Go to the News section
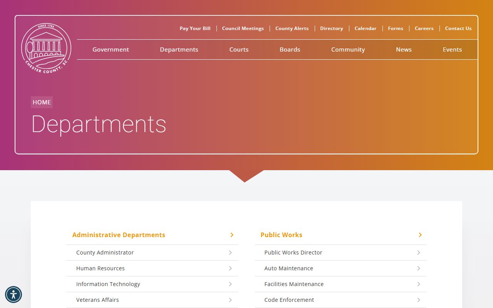The image size is (493, 308). pyautogui.click(x=404, y=50)
